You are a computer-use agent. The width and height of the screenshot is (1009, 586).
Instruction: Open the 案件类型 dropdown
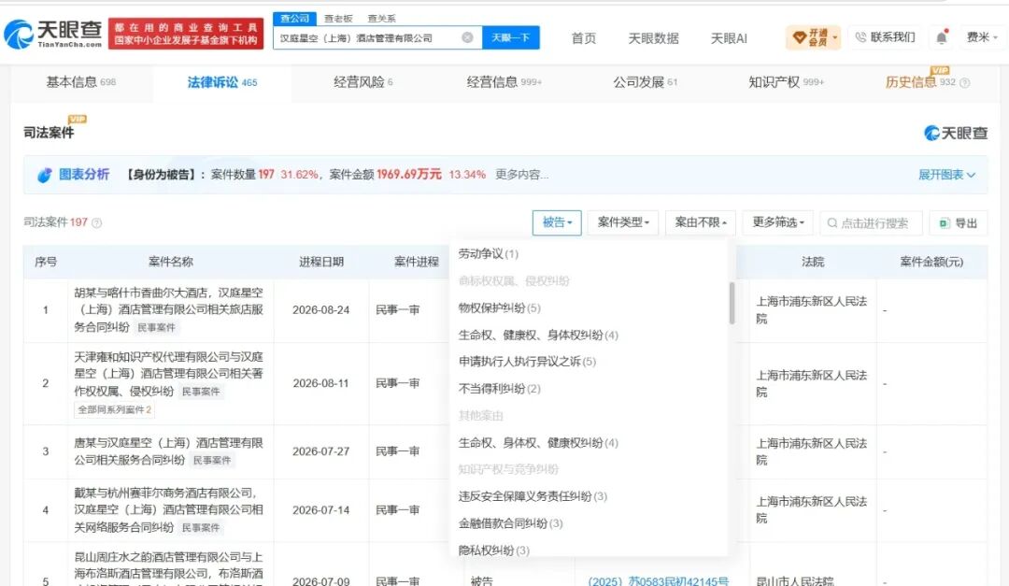click(623, 222)
